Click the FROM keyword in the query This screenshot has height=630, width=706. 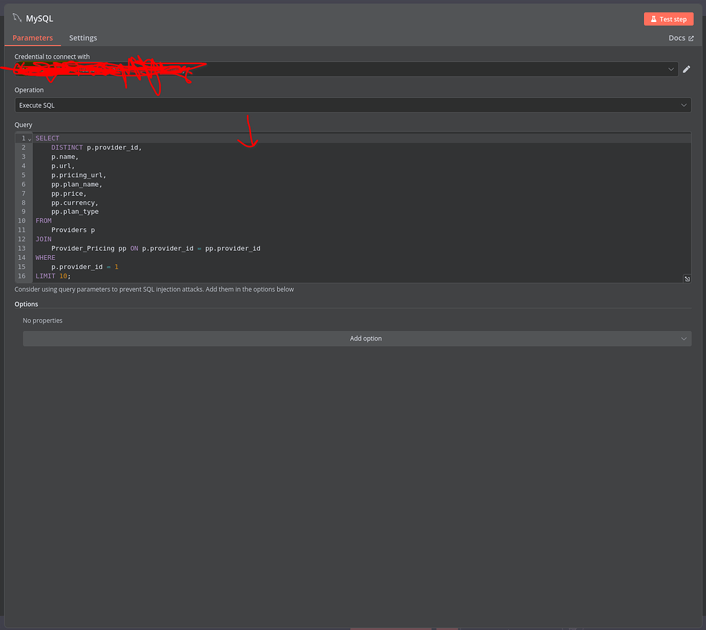43,221
